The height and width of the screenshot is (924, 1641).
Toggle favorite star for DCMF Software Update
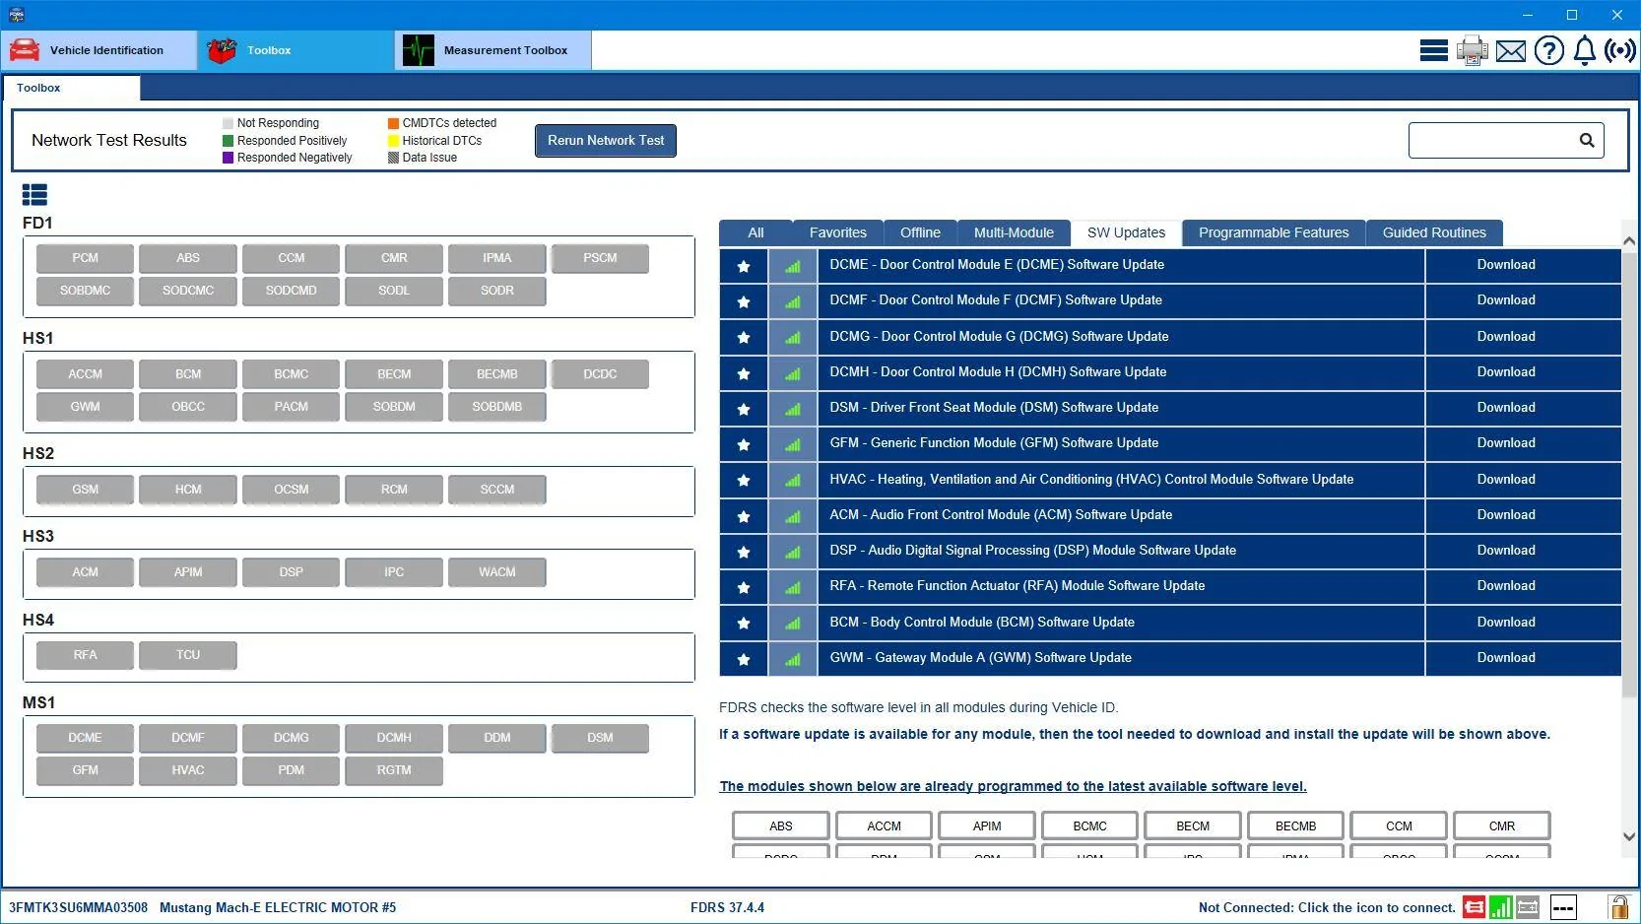[x=744, y=301]
